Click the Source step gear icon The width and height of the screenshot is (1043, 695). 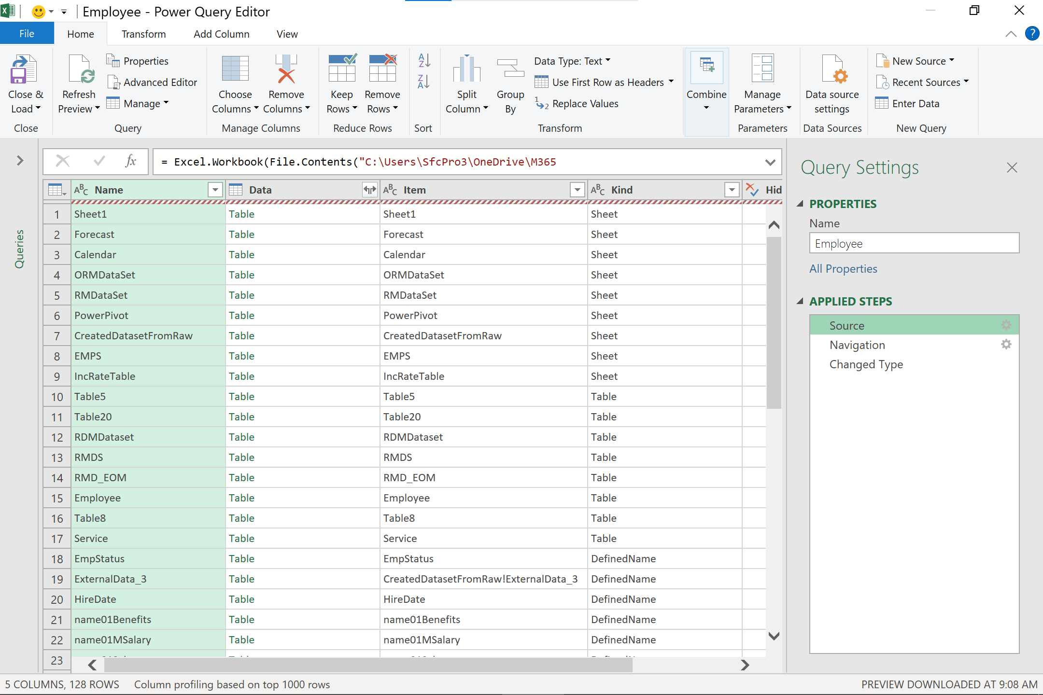pos(1006,325)
